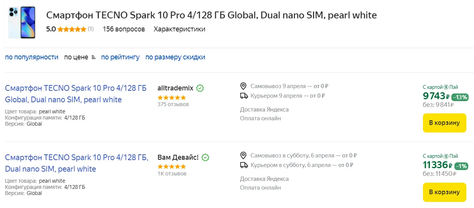
Task: Click the courier truck icon for 6 апреля
Action: pyautogui.click(x=243, y=165)
